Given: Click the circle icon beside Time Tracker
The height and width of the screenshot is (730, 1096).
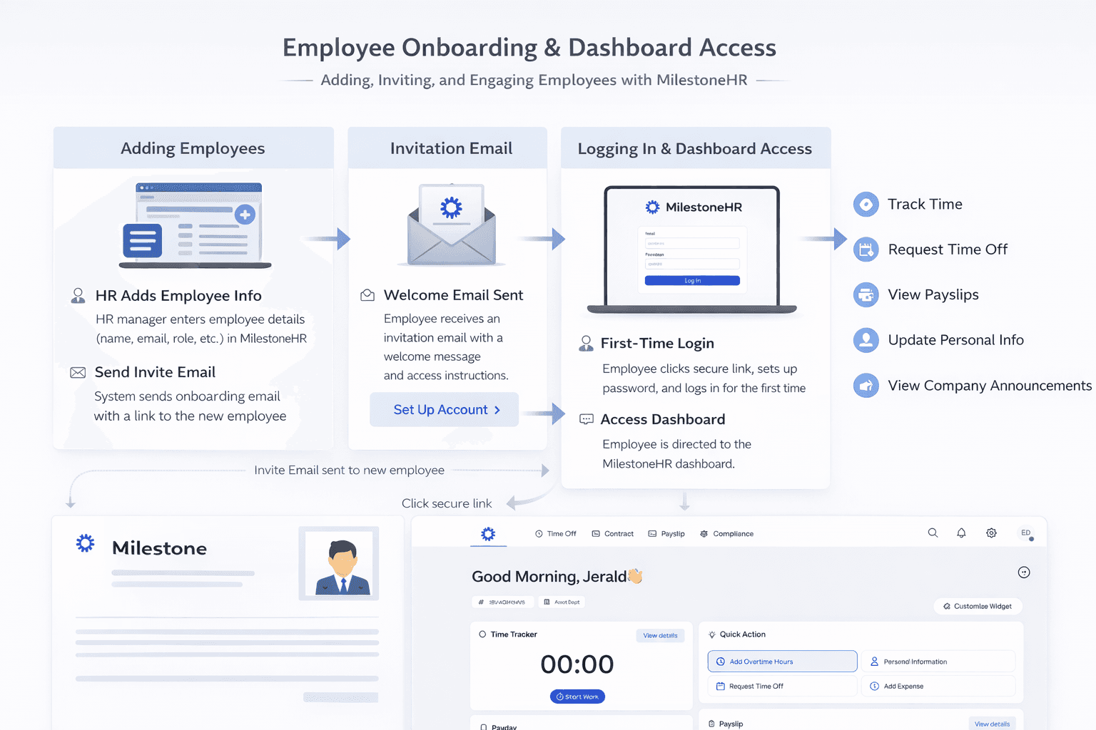Looking at the screenshot, I should coord(482,634).
